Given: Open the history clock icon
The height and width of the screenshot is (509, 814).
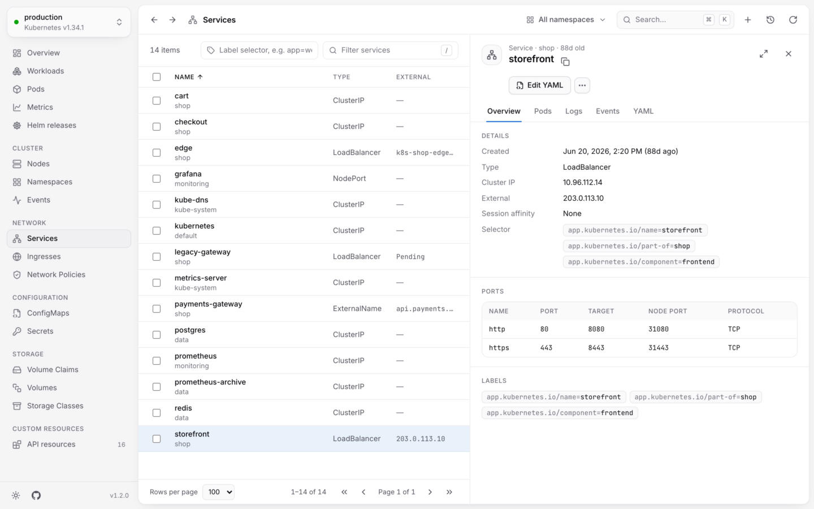Looking at the screenshot, I should [770, 20].
